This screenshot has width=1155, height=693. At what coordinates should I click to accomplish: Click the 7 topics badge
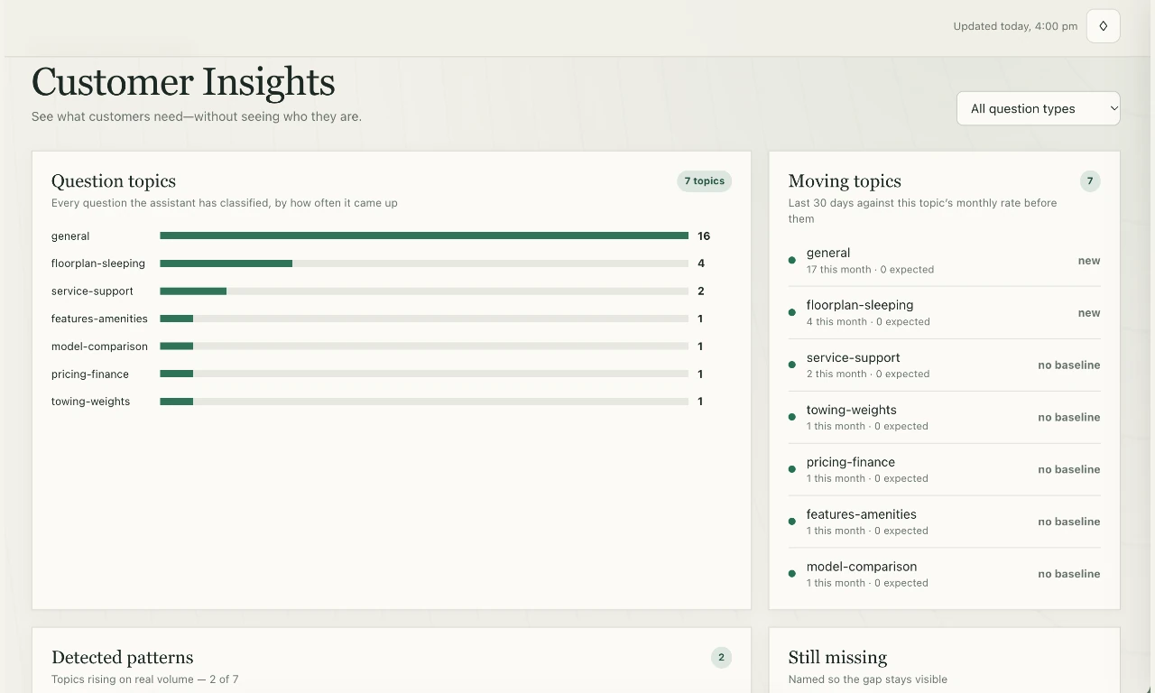(x=704, y=181)
